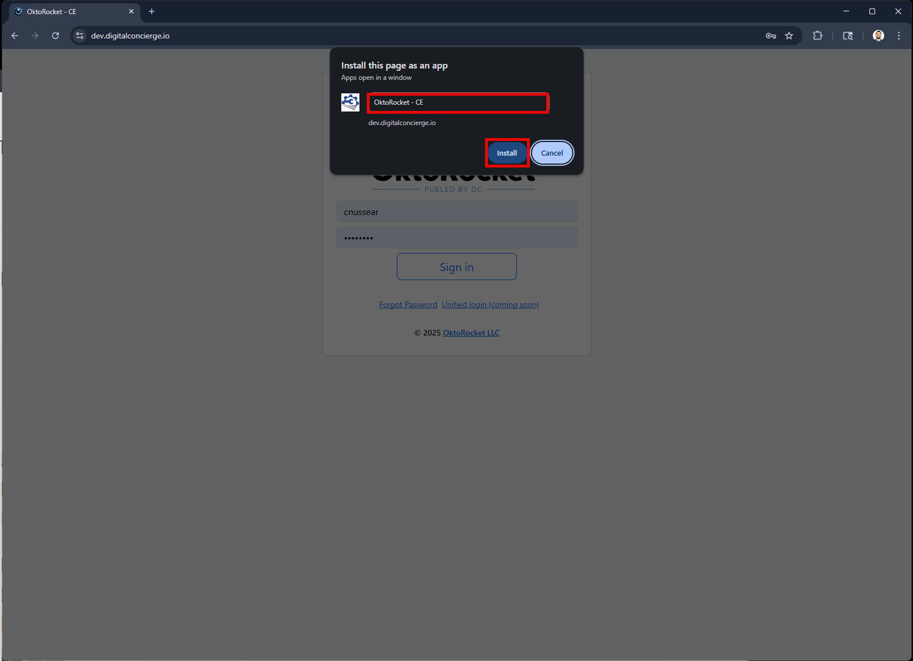913x661 pixels.
Task: Open the password manager key icon
Action: (771, 36)
